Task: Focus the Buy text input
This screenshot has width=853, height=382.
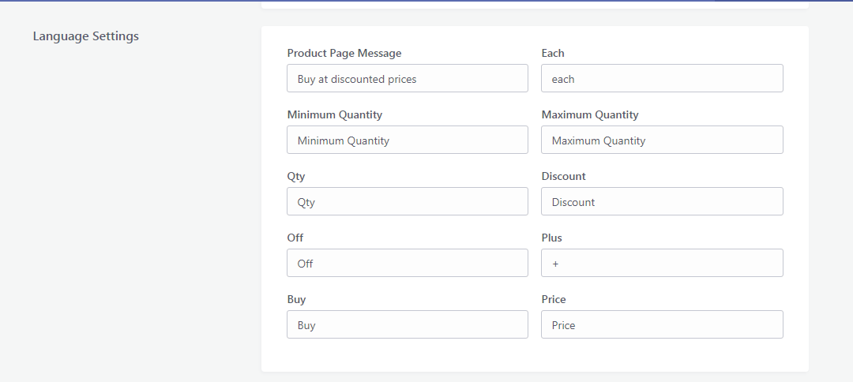Action: pos(407,325)
